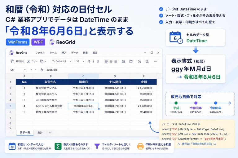Open the 設定 menu
Screen dimensions: 238x158
[95, 53]
